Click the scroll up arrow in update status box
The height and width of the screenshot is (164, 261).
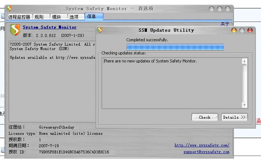click(x=244, y=61)
